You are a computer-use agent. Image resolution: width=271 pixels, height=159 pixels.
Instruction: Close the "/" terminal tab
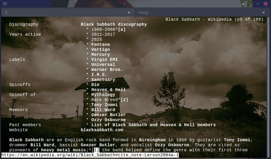tap(129, 13)
